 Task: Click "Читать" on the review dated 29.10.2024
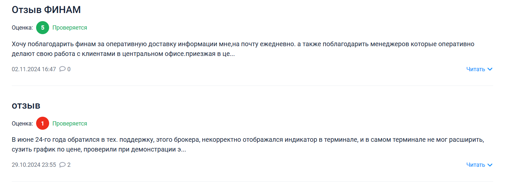click(476, 165)
